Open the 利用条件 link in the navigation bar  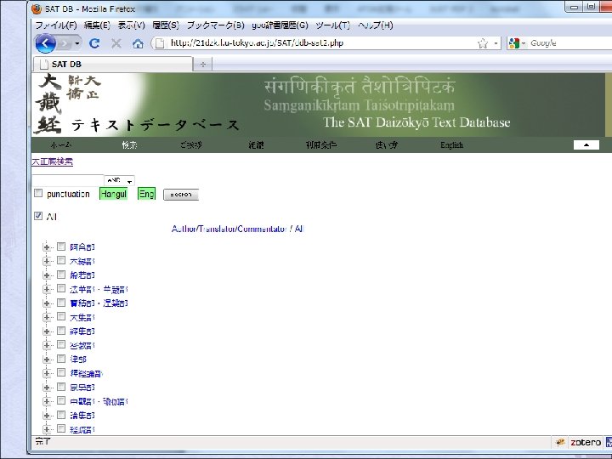click(320, 144)
